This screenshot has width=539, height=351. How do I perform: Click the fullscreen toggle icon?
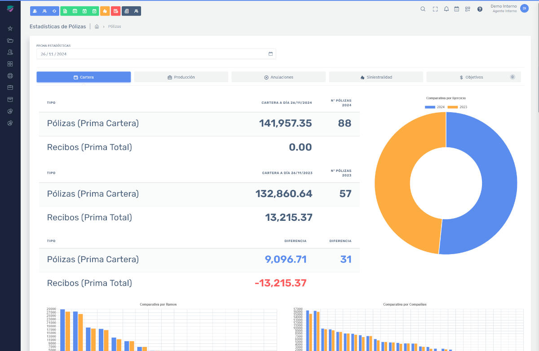click(435, 9)
